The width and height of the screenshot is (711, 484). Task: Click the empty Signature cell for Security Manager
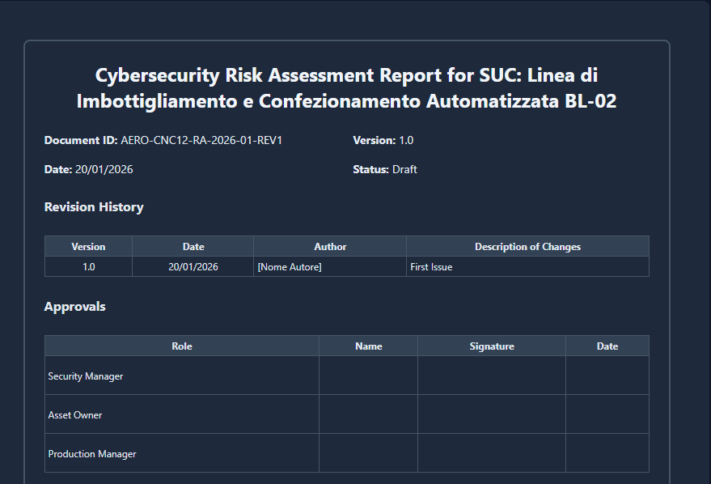coord(492,376)
